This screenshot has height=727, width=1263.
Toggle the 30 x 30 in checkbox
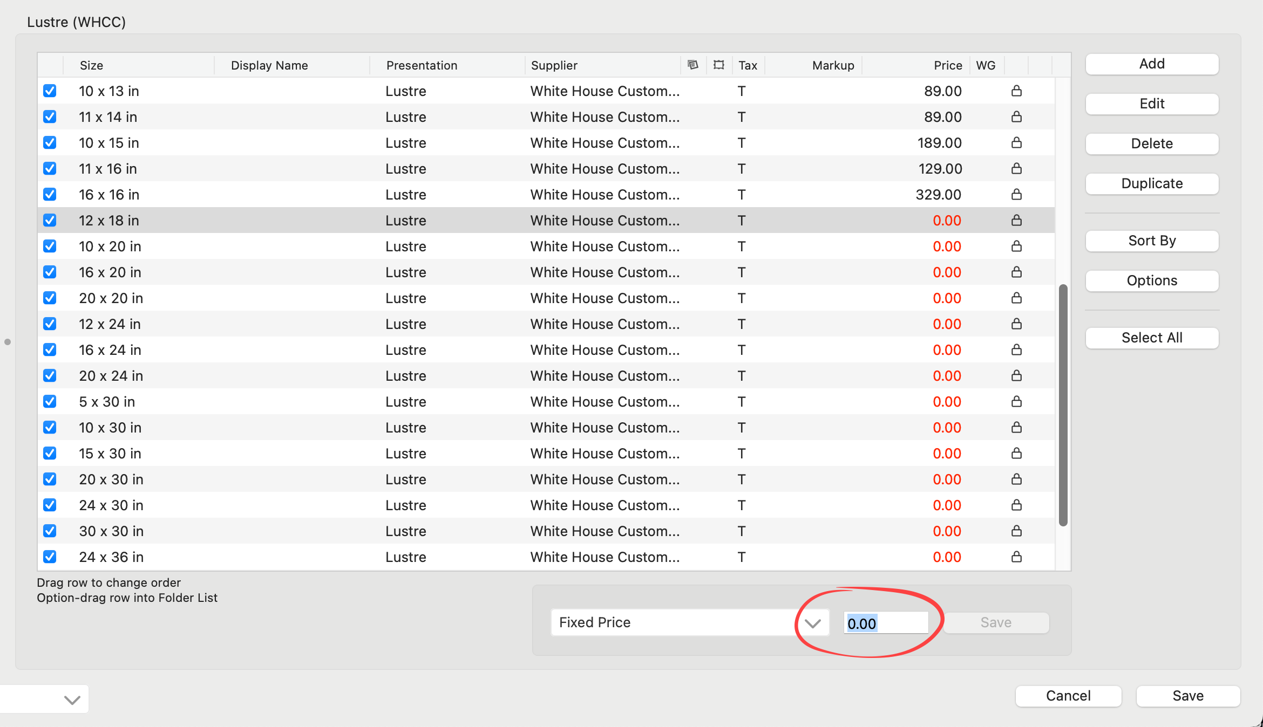click(x=50, y=531)
